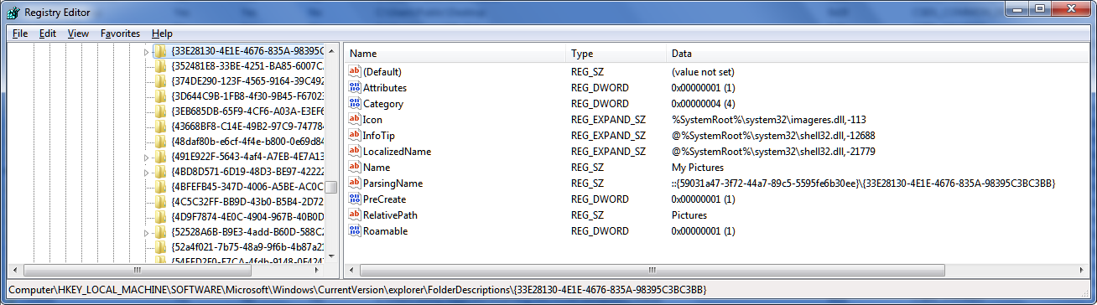
Task: Select the Attributes DWORD value icon
Action: (x=354, y=88)
